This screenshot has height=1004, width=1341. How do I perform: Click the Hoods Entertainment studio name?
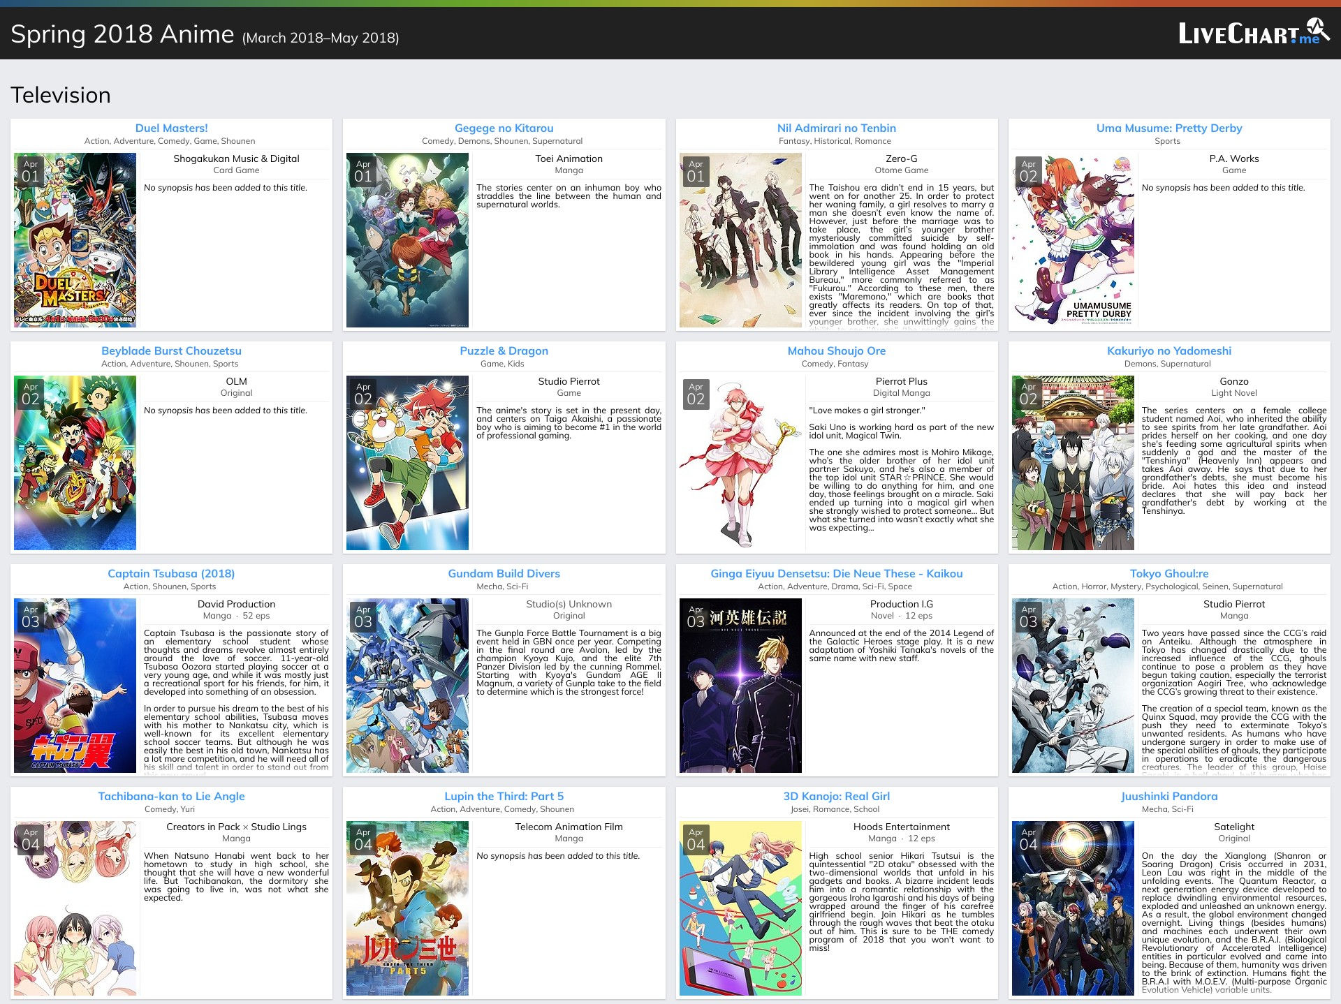tap(902, 827)
